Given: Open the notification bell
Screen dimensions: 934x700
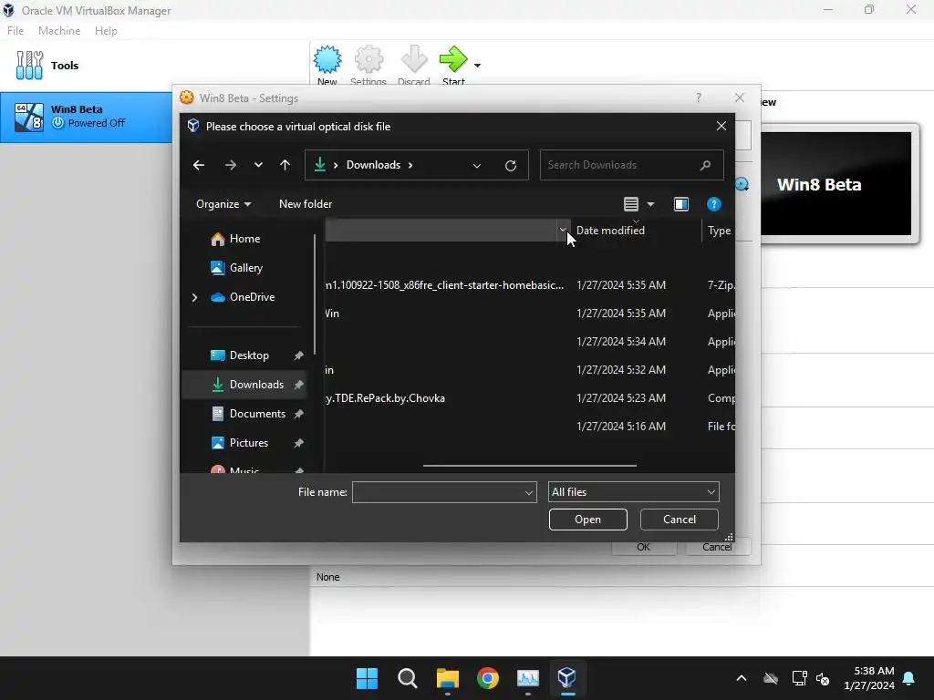Looking at the screenshot, I should (x=909, y=678).
